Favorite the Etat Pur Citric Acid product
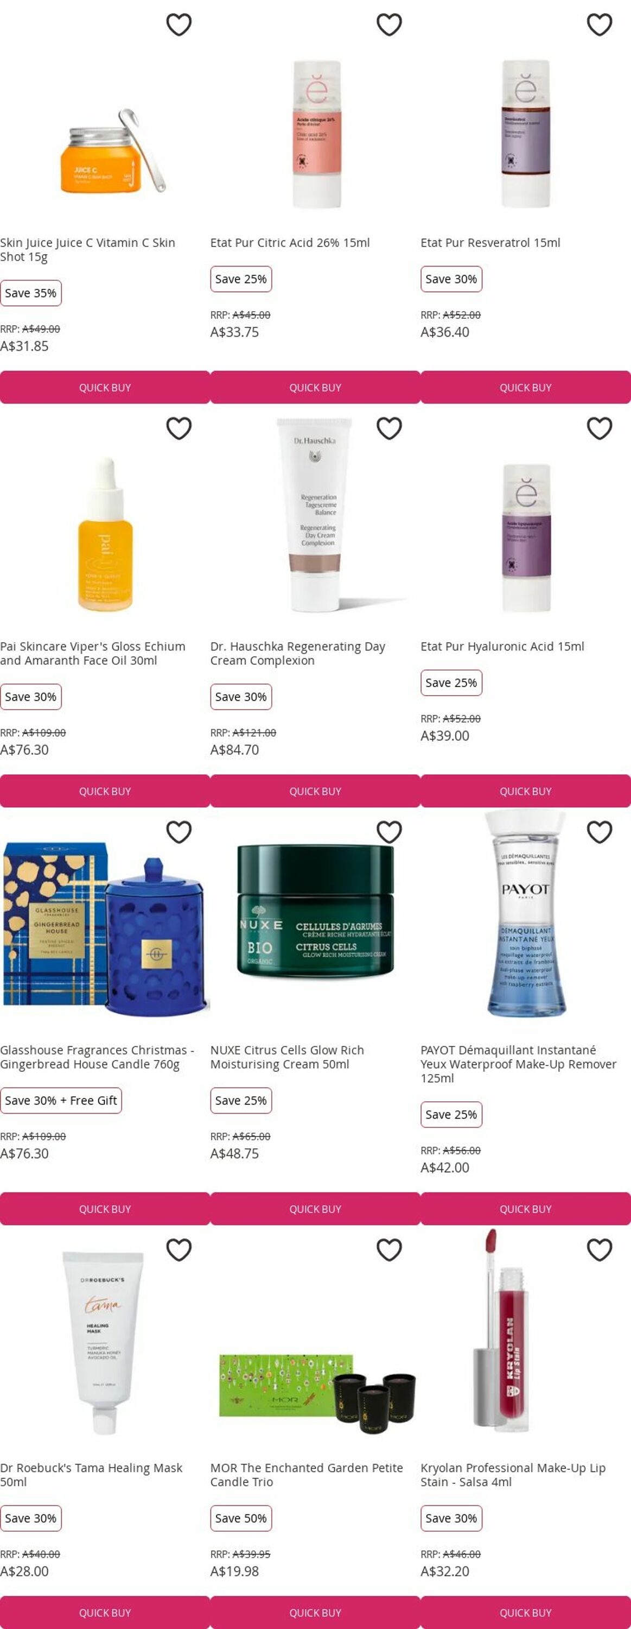The width and height of the screenshot is (631, 1629). coord(389,24)
